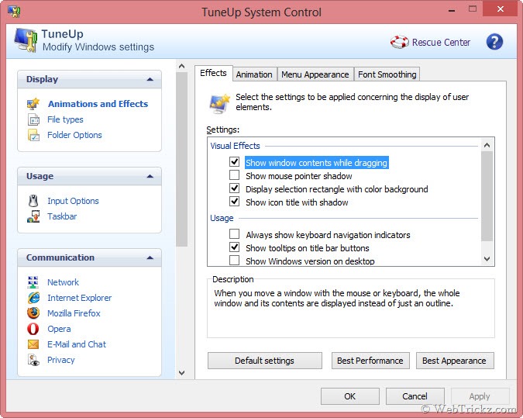
Task: Click the Taskbar icon in Usage panel
Action: (x=33, y=216)
